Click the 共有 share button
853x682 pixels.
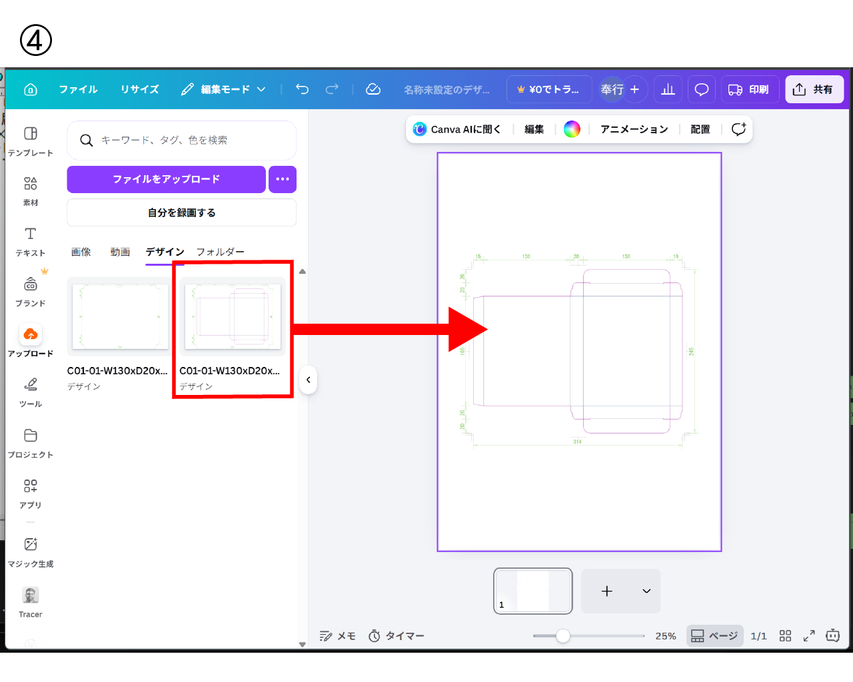[814, 89]
